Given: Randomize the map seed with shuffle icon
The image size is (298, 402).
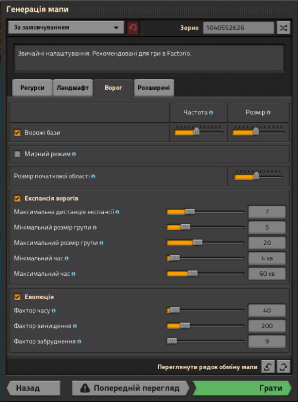Looking at the screenshot, I should click(x=284, y=28).
